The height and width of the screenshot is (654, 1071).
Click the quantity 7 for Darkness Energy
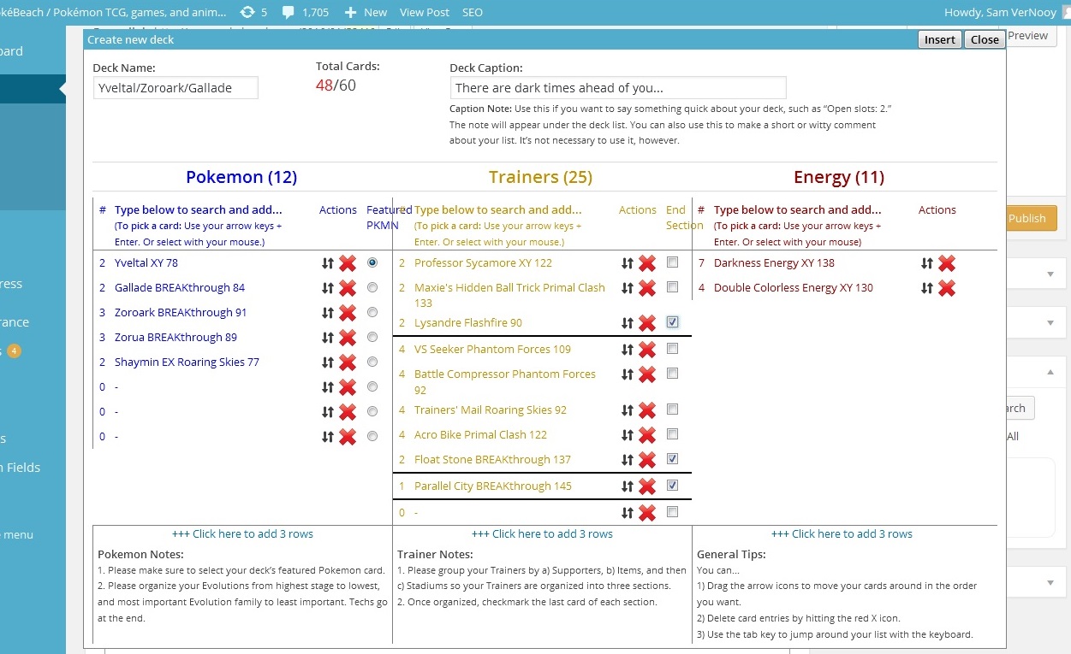[x=701, y=263]
